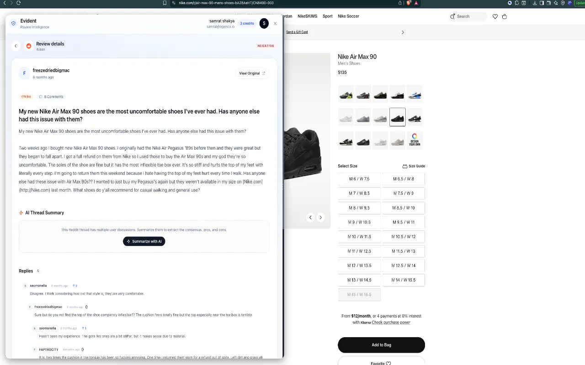Close the Evident panel
Screen dimensions: 585x365
pyautogui.click(x=275, y=23)
